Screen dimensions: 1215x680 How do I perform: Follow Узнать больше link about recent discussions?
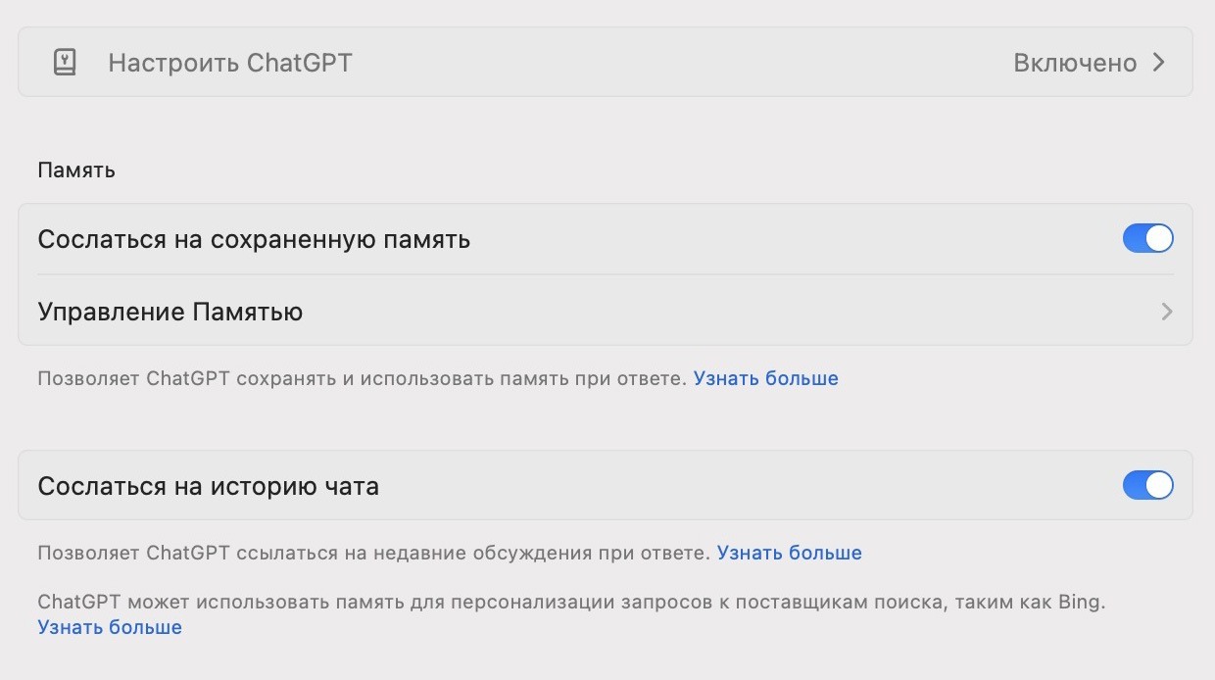[789, 553]
